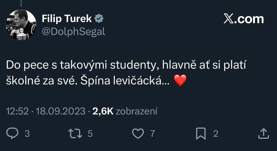Click the reply speech bubble icon
This screenshot has height=151, width=277.
point(12,134)
